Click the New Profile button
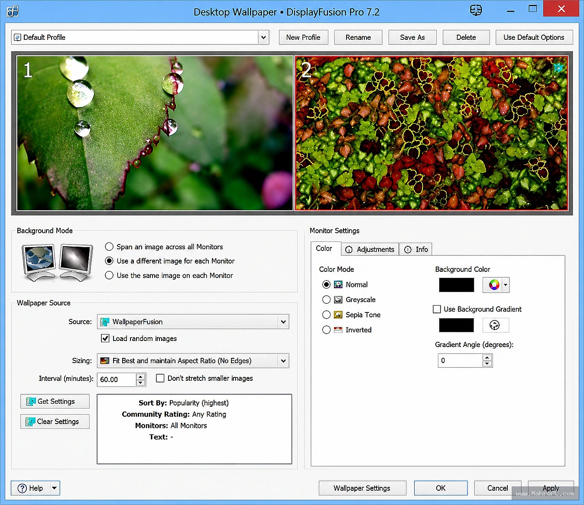Image resolution: width=584 pixels, height=505 pixels. point(303,38)
